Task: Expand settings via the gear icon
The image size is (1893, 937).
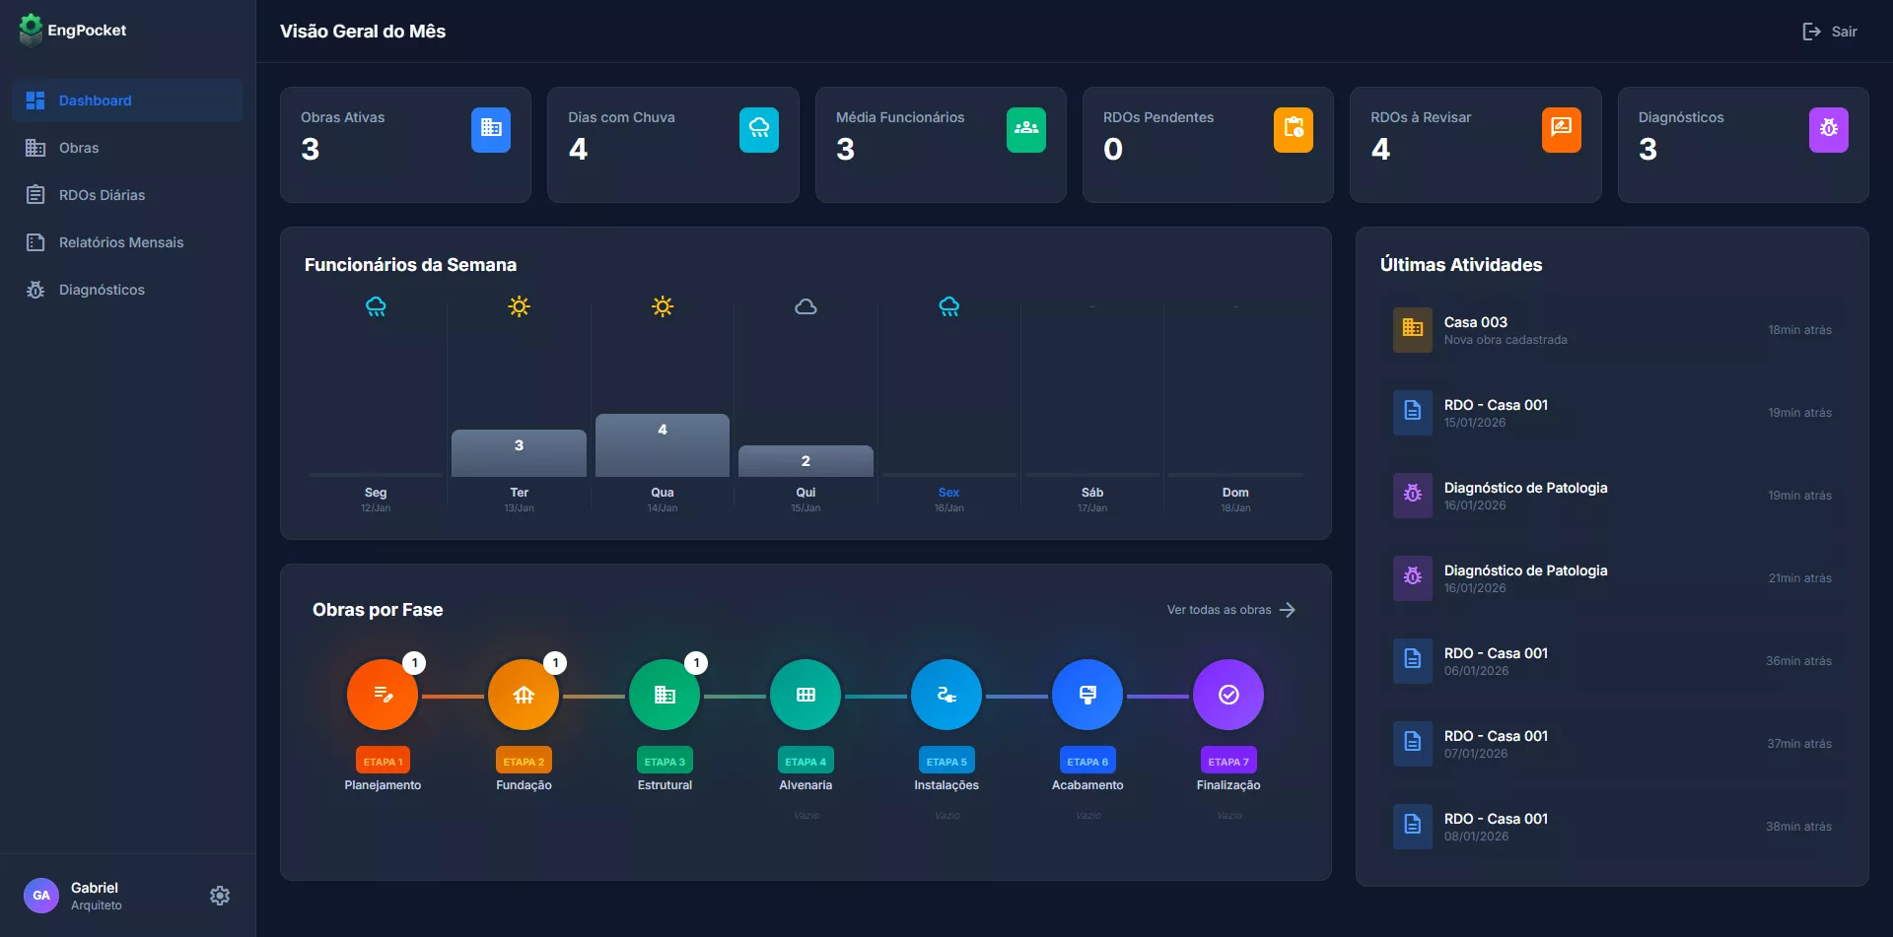Action: [219, 895]
